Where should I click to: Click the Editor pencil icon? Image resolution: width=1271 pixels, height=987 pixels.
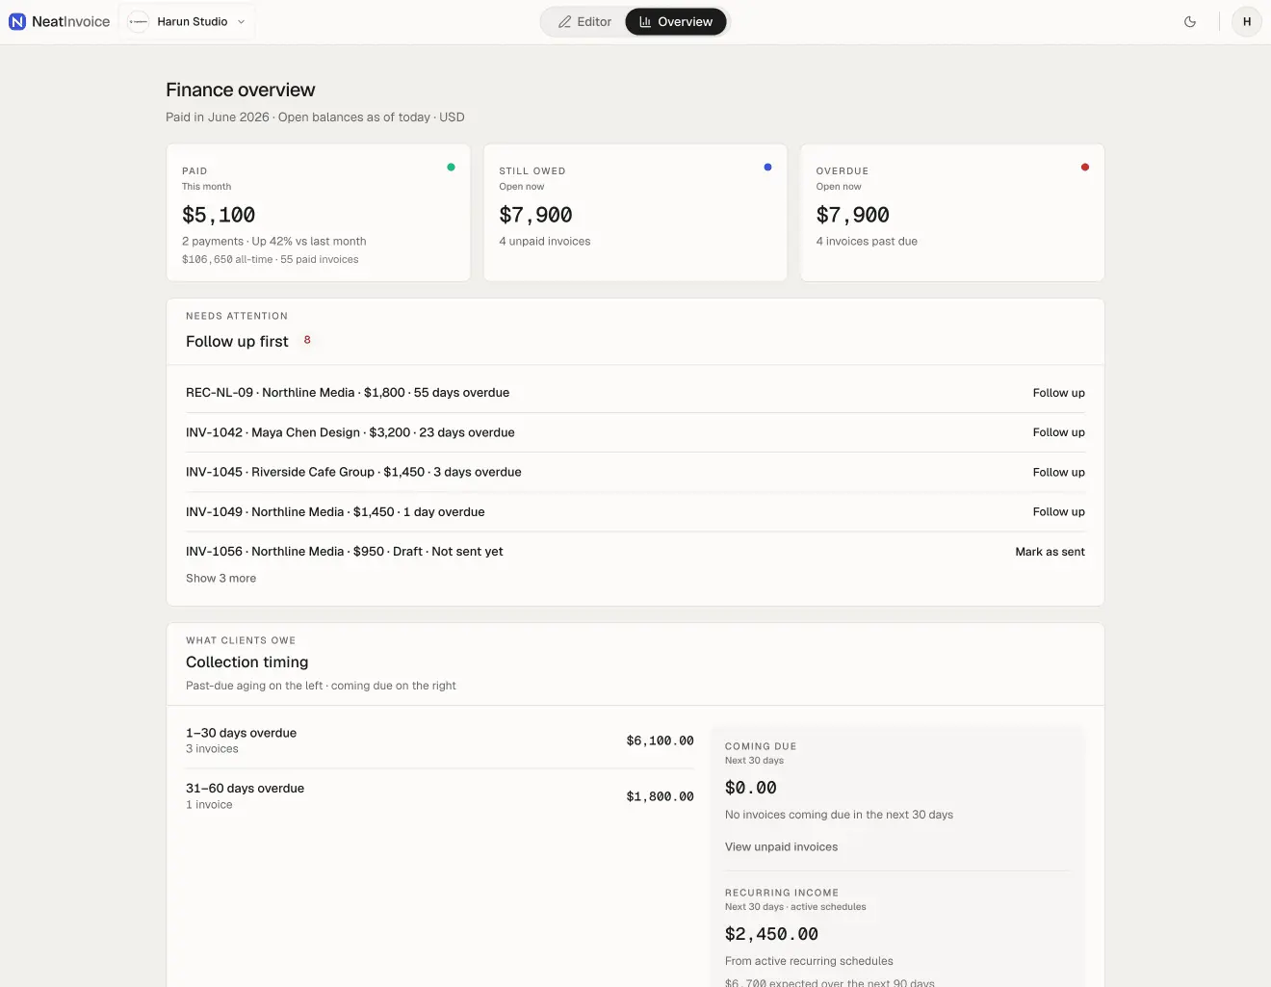(565, 21)
